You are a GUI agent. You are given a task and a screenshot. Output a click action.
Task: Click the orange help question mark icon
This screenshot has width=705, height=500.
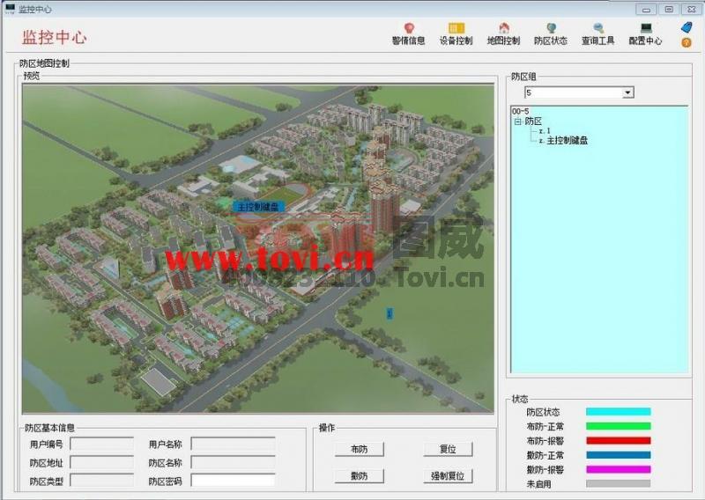686,42
